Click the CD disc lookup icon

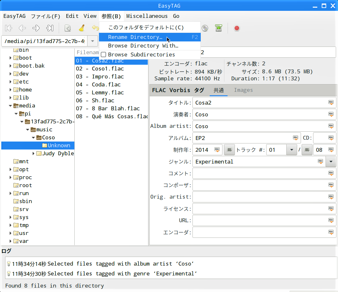[x=205, y=28]
